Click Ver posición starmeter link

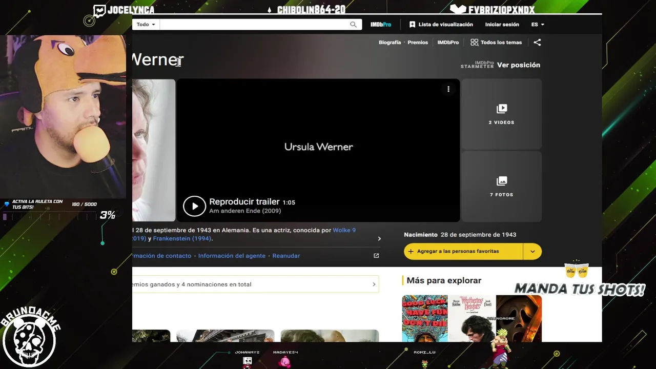[519, 65]
